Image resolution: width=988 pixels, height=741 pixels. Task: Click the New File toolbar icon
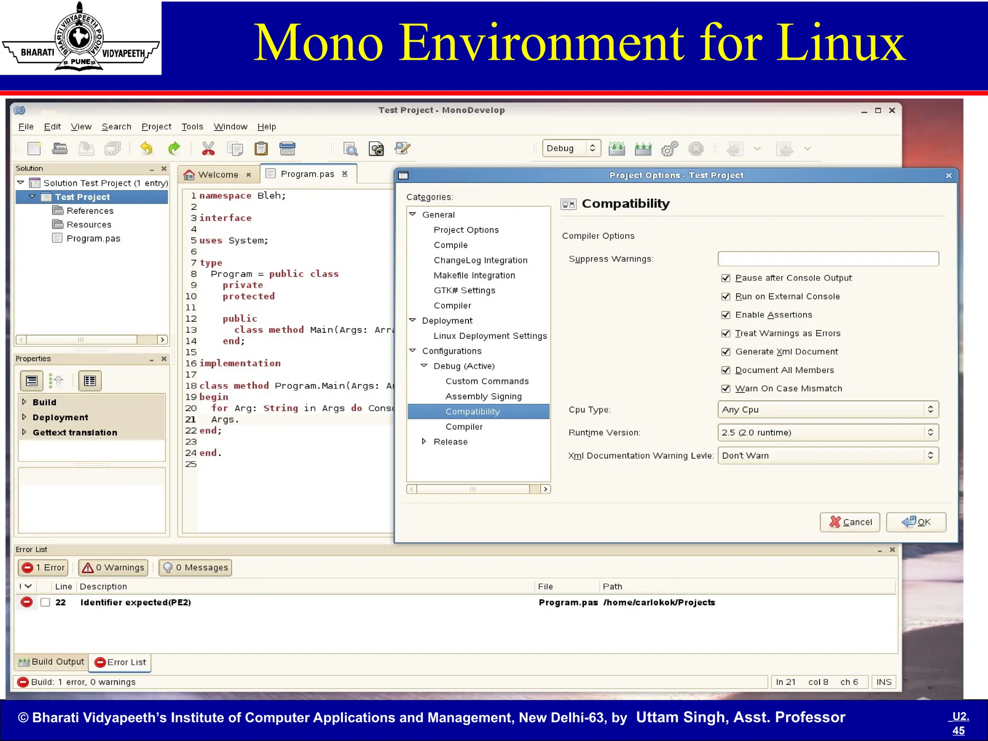coord(34,149)
